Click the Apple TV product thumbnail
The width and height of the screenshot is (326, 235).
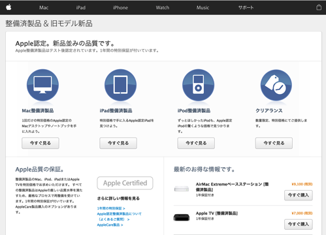coord(182,217)
